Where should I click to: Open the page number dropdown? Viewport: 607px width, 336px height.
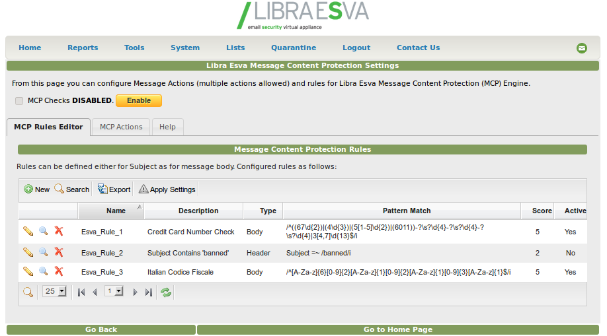[x=114, y=292]
